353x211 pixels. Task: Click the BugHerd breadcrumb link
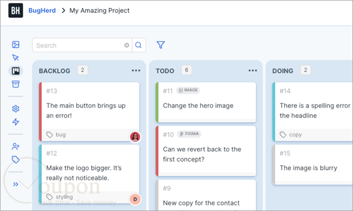[42, 11]
